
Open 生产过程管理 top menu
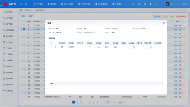[84, 4]
